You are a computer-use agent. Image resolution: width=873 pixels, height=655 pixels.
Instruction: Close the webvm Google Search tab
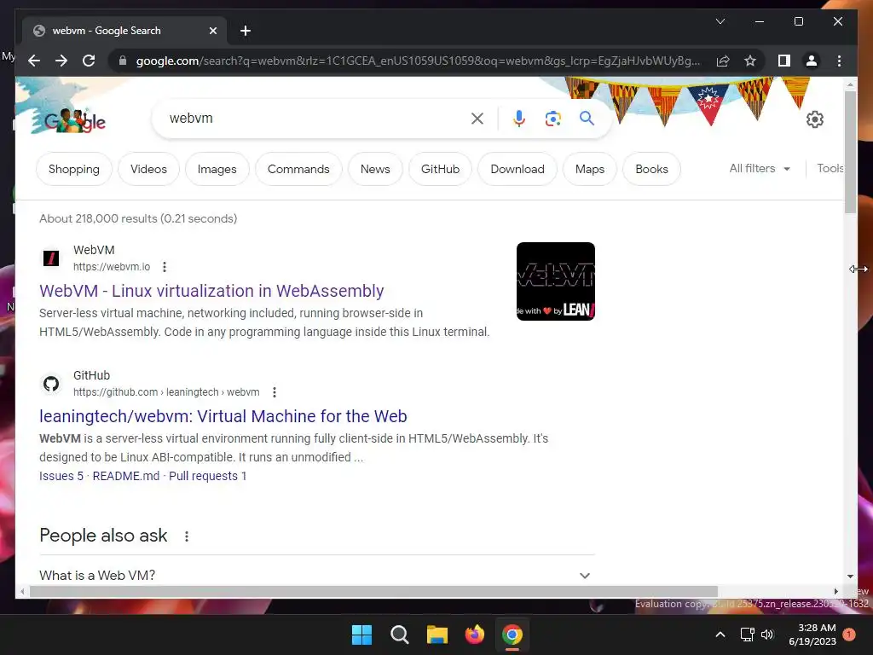(x=212, y=31)
